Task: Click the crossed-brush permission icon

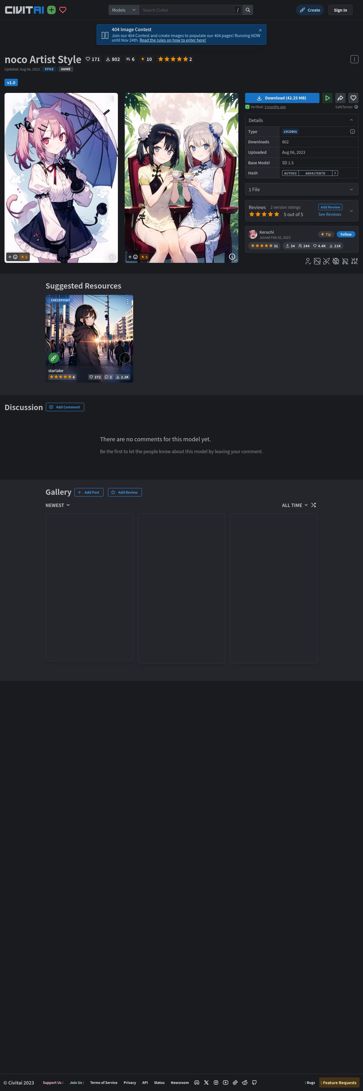Action: coord(326,261)
